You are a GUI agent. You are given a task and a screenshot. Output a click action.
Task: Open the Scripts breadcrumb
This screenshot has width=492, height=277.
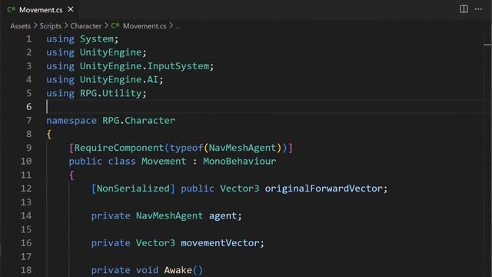[51, 26]
